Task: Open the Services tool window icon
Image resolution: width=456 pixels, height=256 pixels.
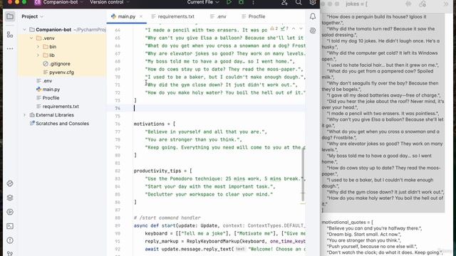Action: click(10, 212)
